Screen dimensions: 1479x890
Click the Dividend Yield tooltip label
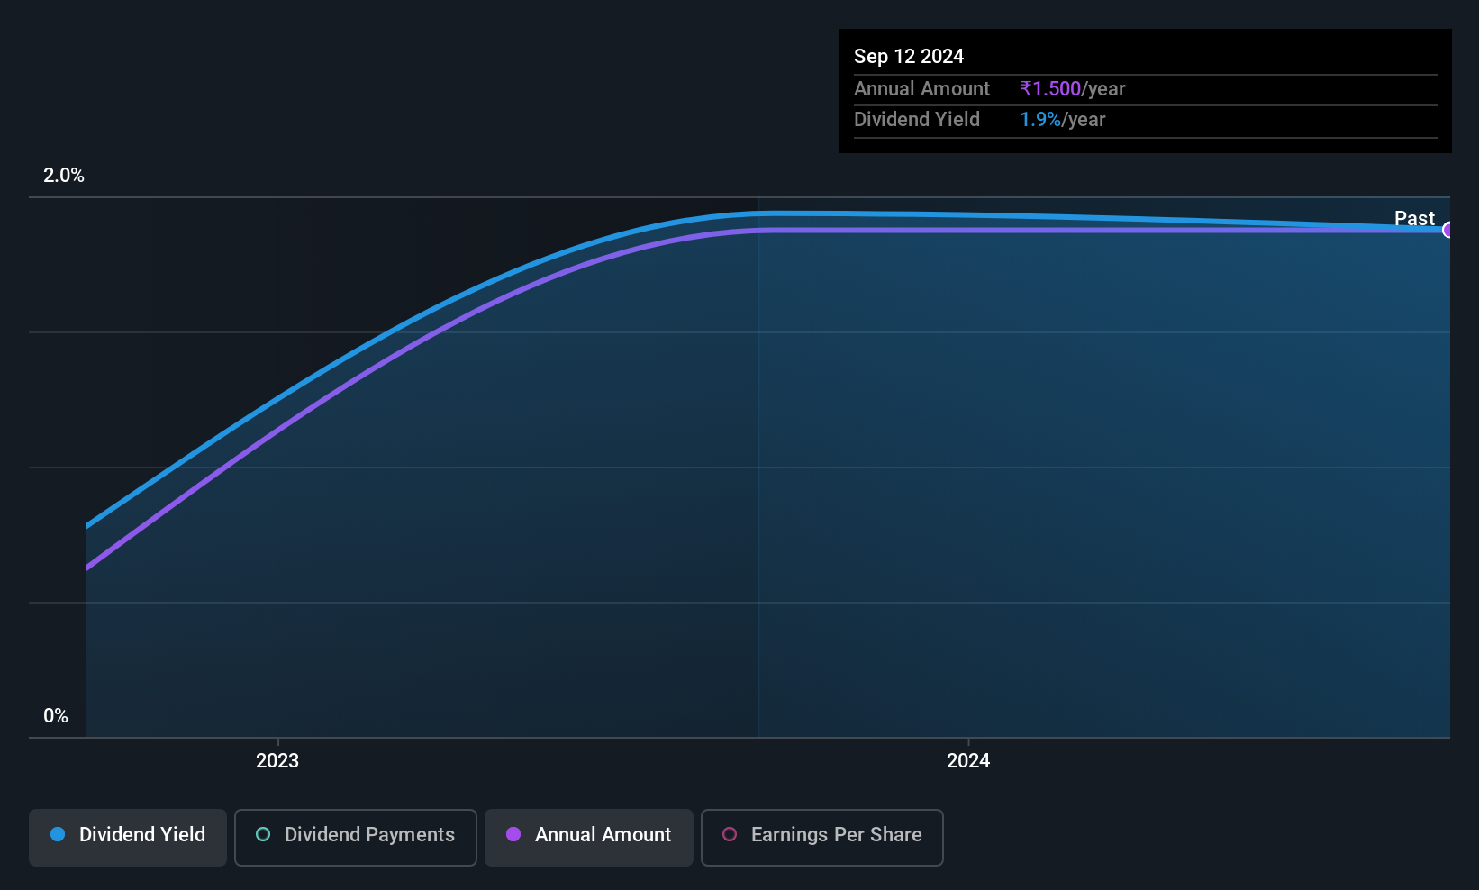point(917,120)
